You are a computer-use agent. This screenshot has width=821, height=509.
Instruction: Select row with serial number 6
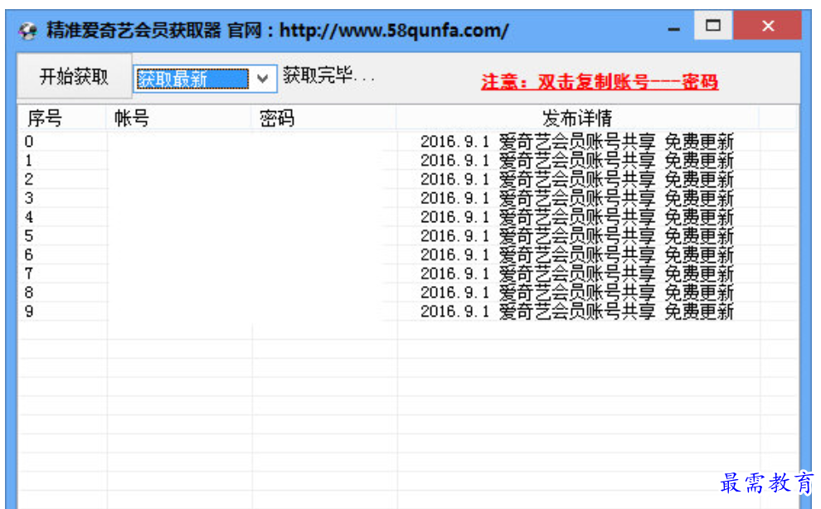[408, 254]
